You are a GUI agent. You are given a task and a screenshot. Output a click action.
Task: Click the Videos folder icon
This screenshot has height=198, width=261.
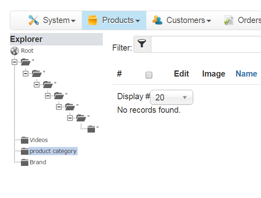click(25, 140)
